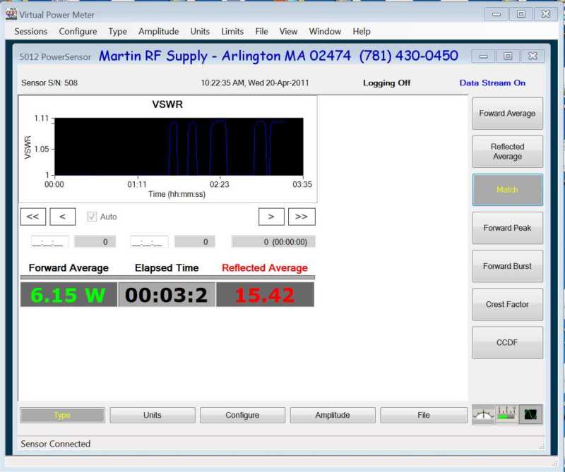Image resolution: width=565 pixels, height=472 pixels.
Task: Open the Amplitude menu
Action: (x=158, y=31)
